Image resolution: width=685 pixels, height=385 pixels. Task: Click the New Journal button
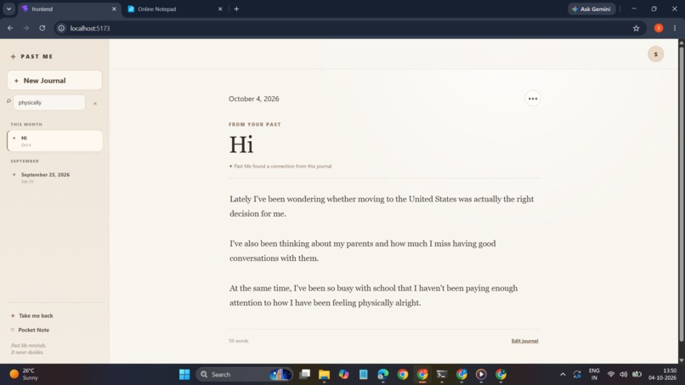54,81
